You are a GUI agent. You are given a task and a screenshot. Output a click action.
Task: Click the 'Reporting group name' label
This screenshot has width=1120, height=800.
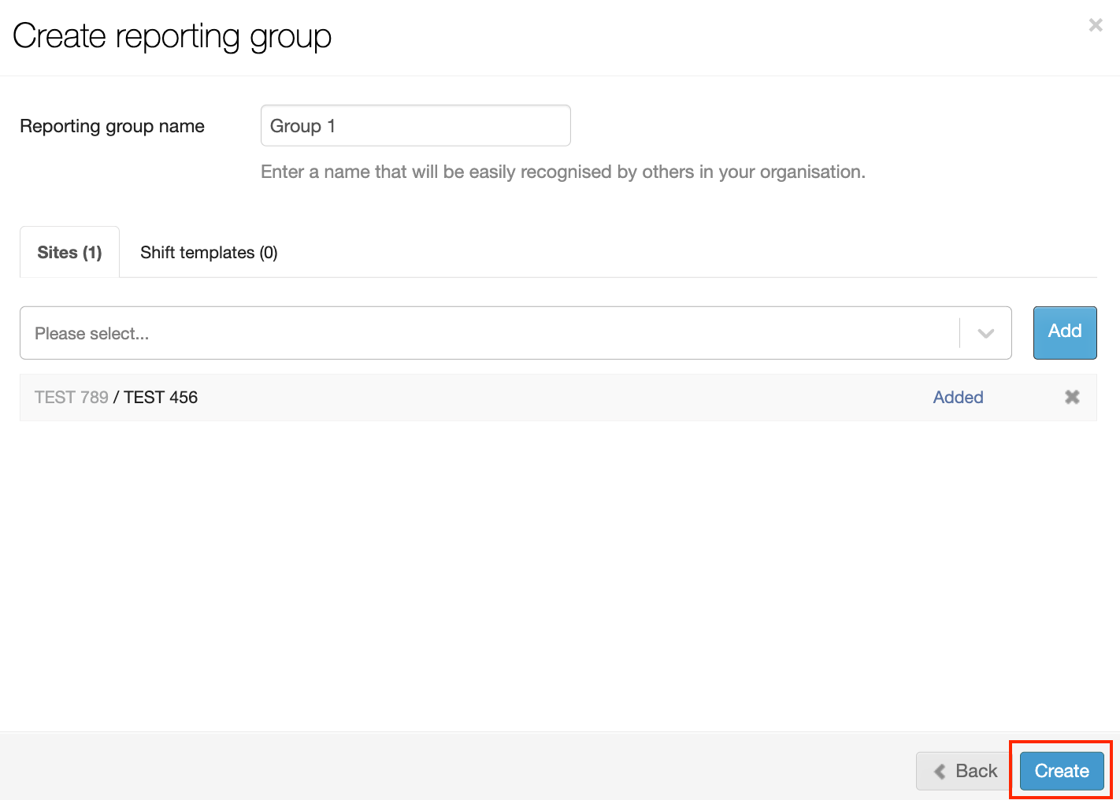pyautogui.click(x=112, y=126)
